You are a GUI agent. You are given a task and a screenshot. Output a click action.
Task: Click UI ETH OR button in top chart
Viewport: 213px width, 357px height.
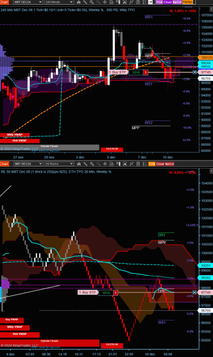112,149
